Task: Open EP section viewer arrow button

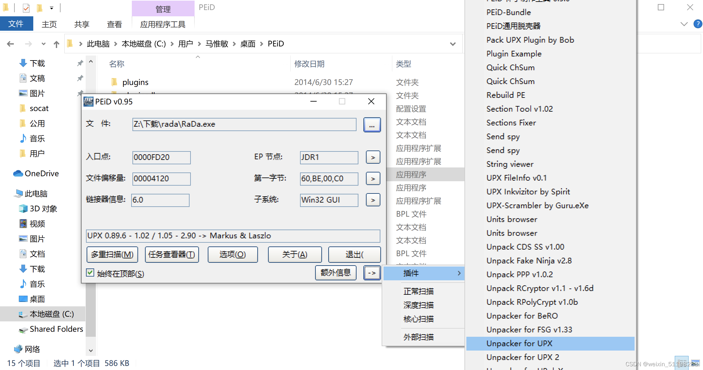Action: (373, 157)
